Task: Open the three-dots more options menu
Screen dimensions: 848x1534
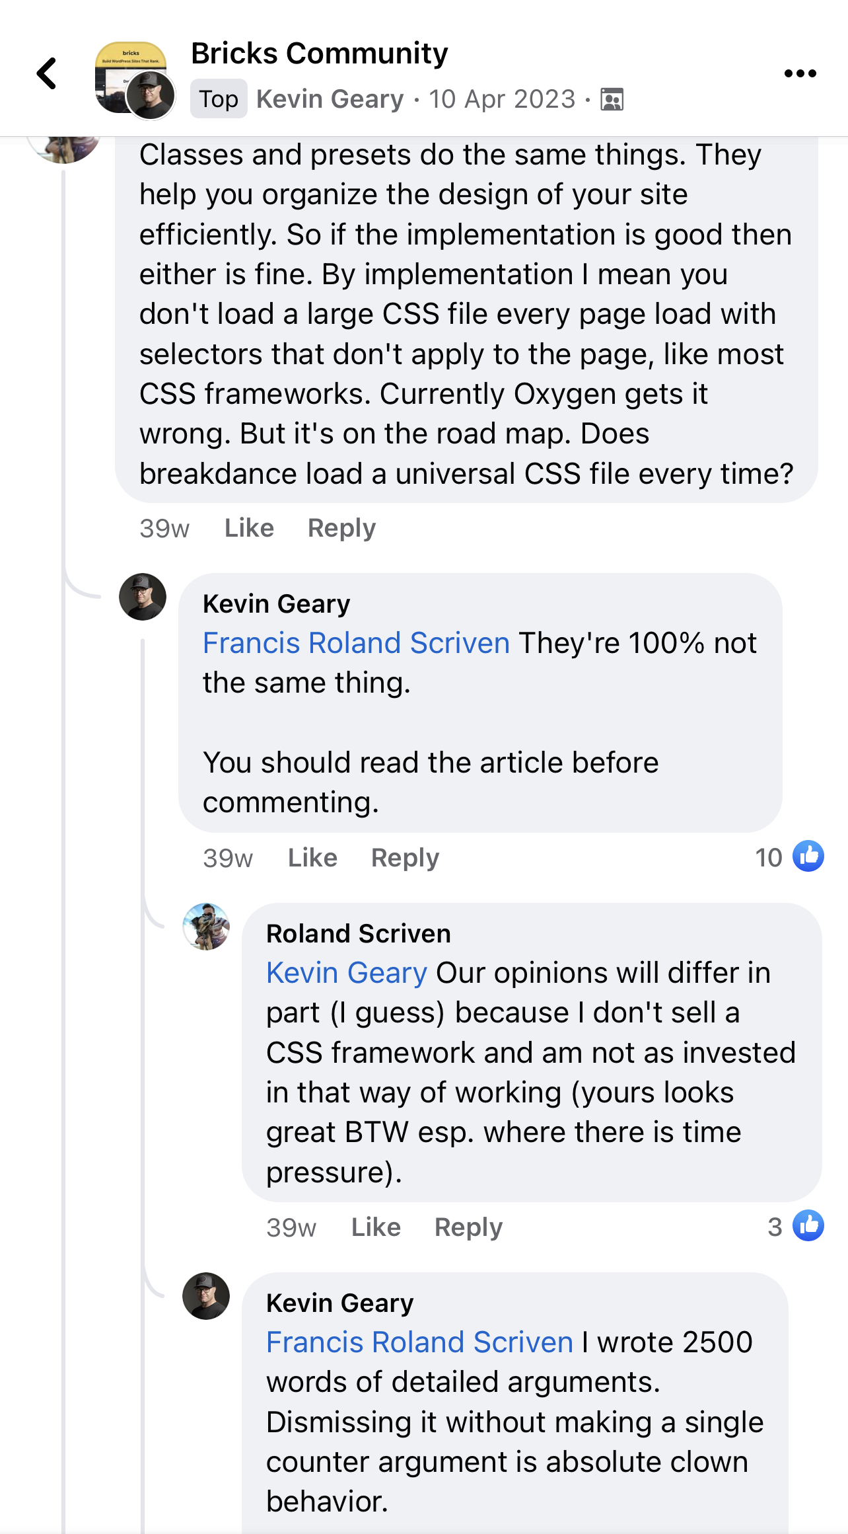Action: [800, 73]
